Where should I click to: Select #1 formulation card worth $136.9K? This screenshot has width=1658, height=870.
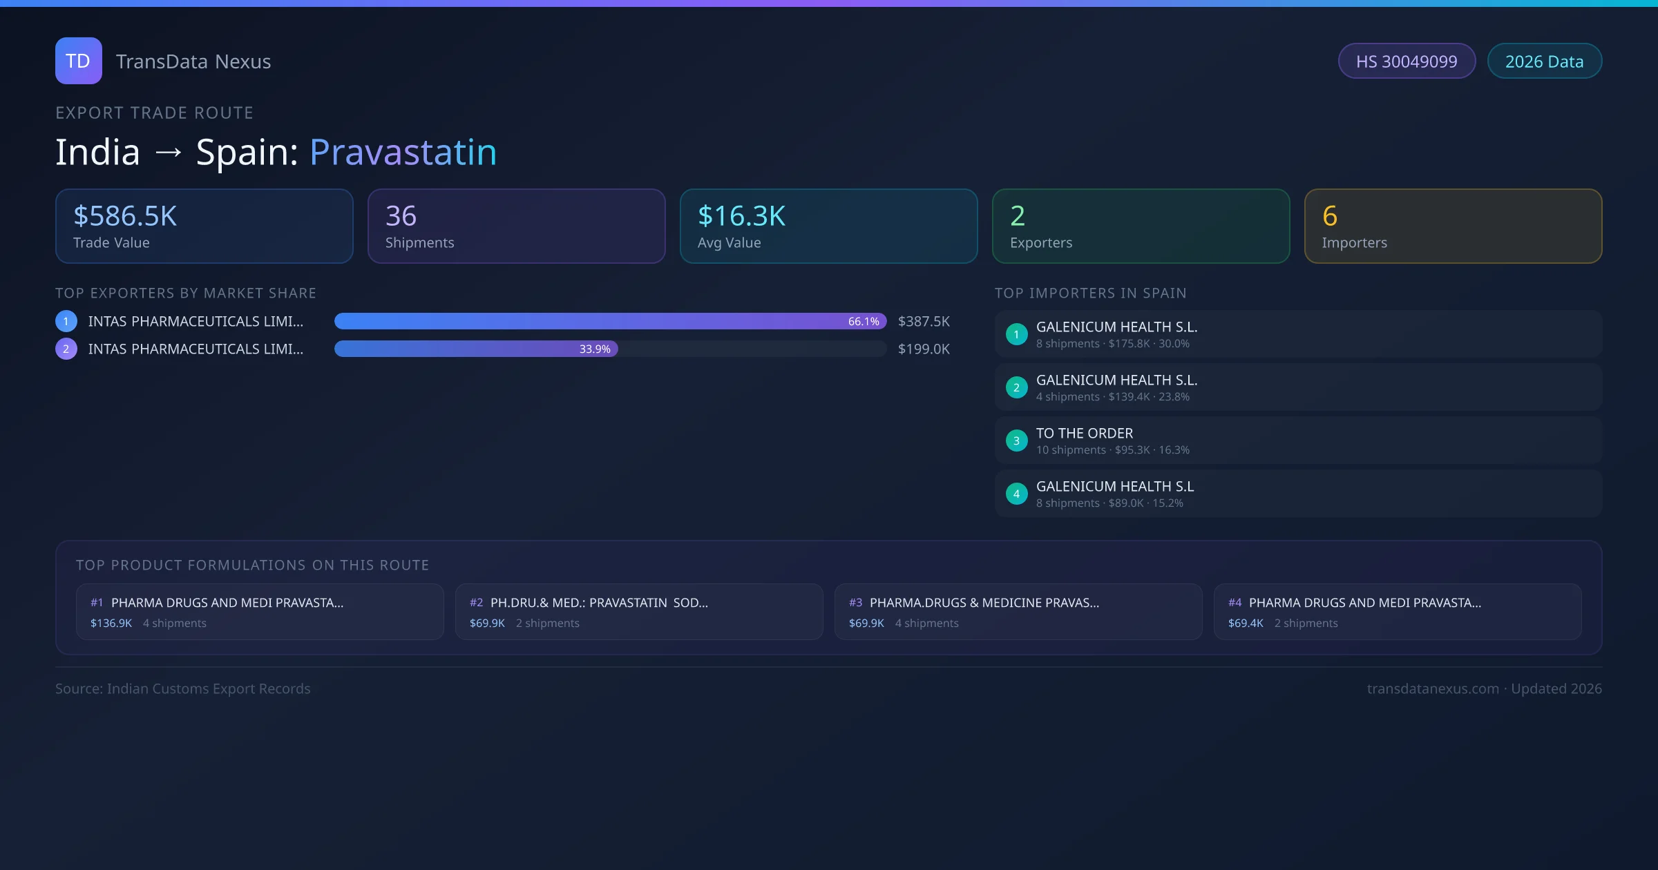pos(260,612)
